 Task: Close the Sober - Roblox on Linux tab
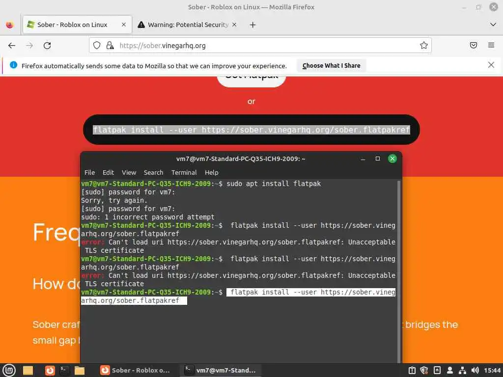pyautogui.click(x=123, y=25)
